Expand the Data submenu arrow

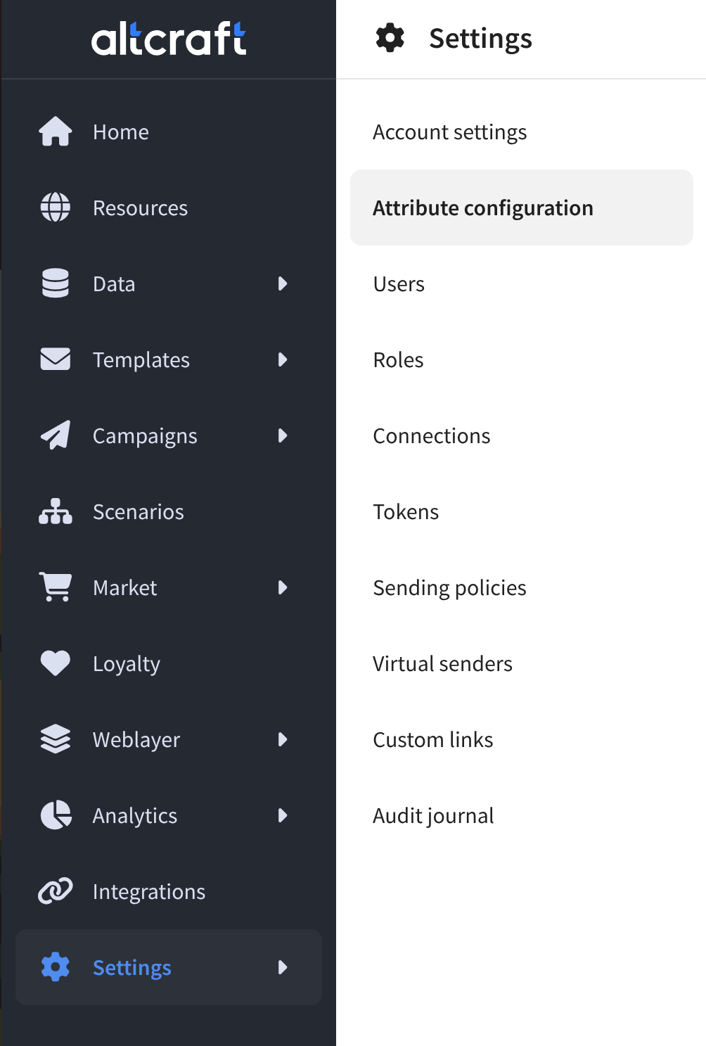(x=283, y=283)
